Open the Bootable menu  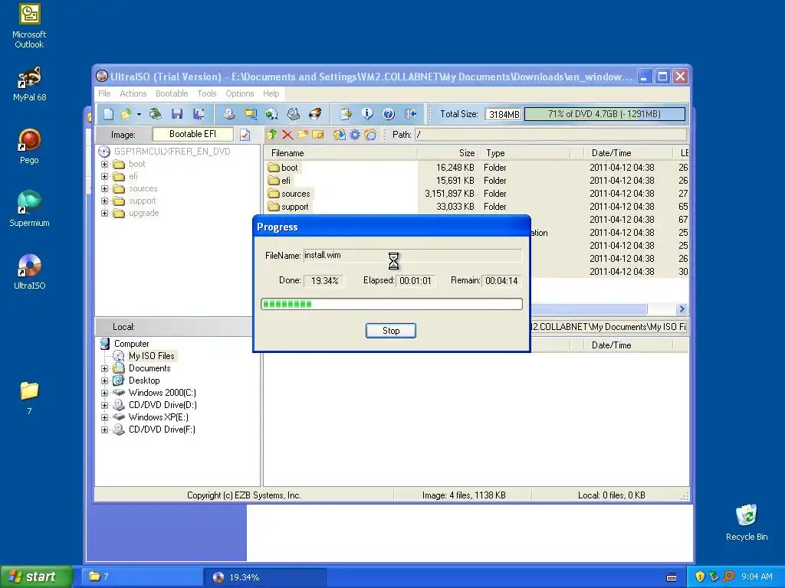172,93
